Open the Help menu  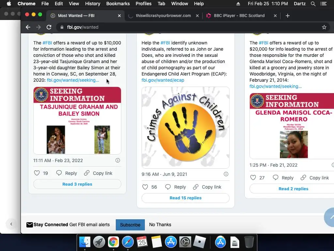[199, 4]
